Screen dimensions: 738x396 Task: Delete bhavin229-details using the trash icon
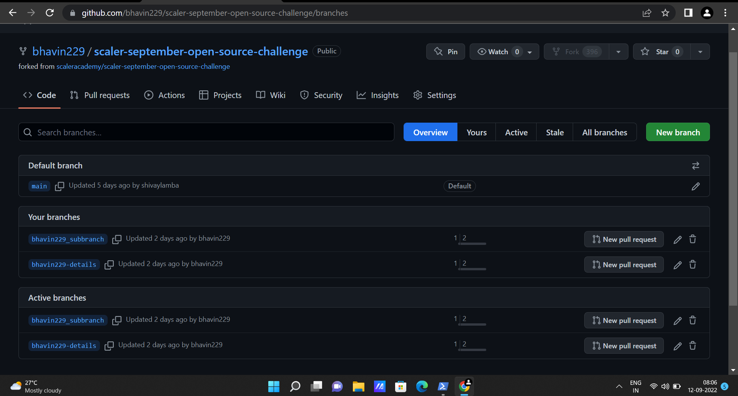pyautogui.click(x=693, y=265)
